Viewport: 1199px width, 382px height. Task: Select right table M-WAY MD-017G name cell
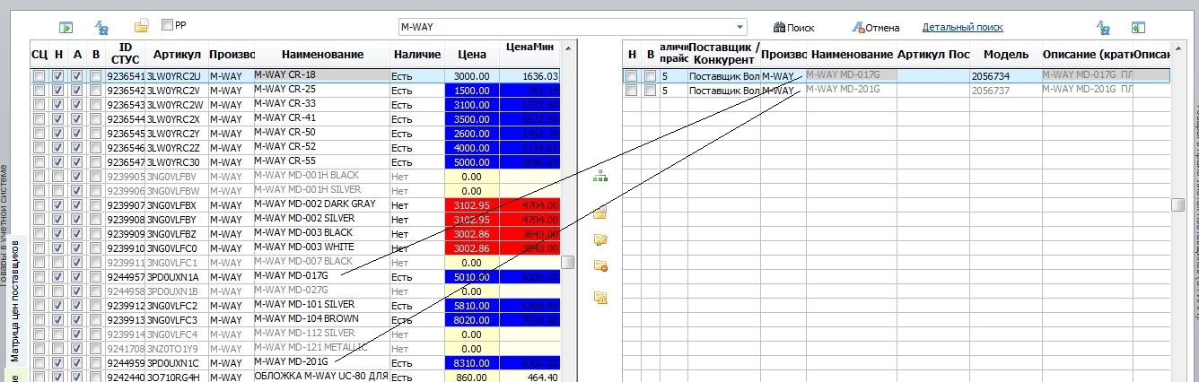tap(850, 76)
